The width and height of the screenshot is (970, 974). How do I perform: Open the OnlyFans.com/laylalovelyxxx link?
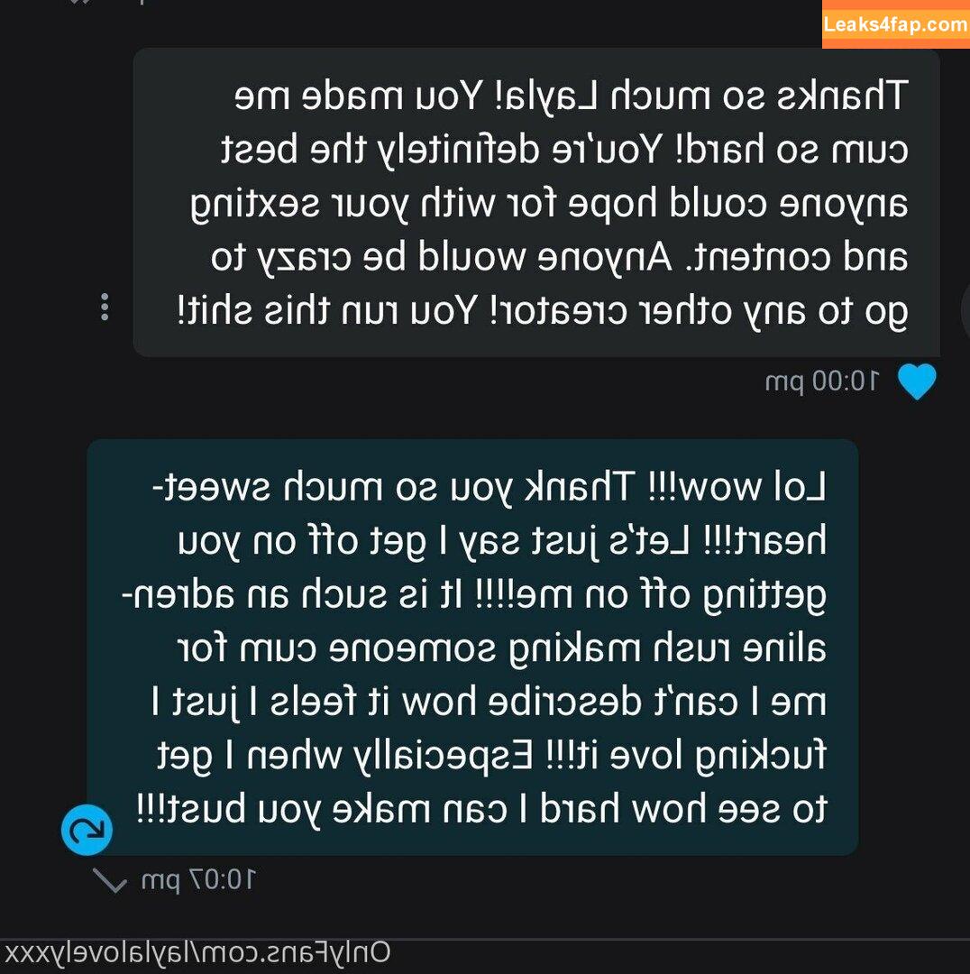coord(197,954)
